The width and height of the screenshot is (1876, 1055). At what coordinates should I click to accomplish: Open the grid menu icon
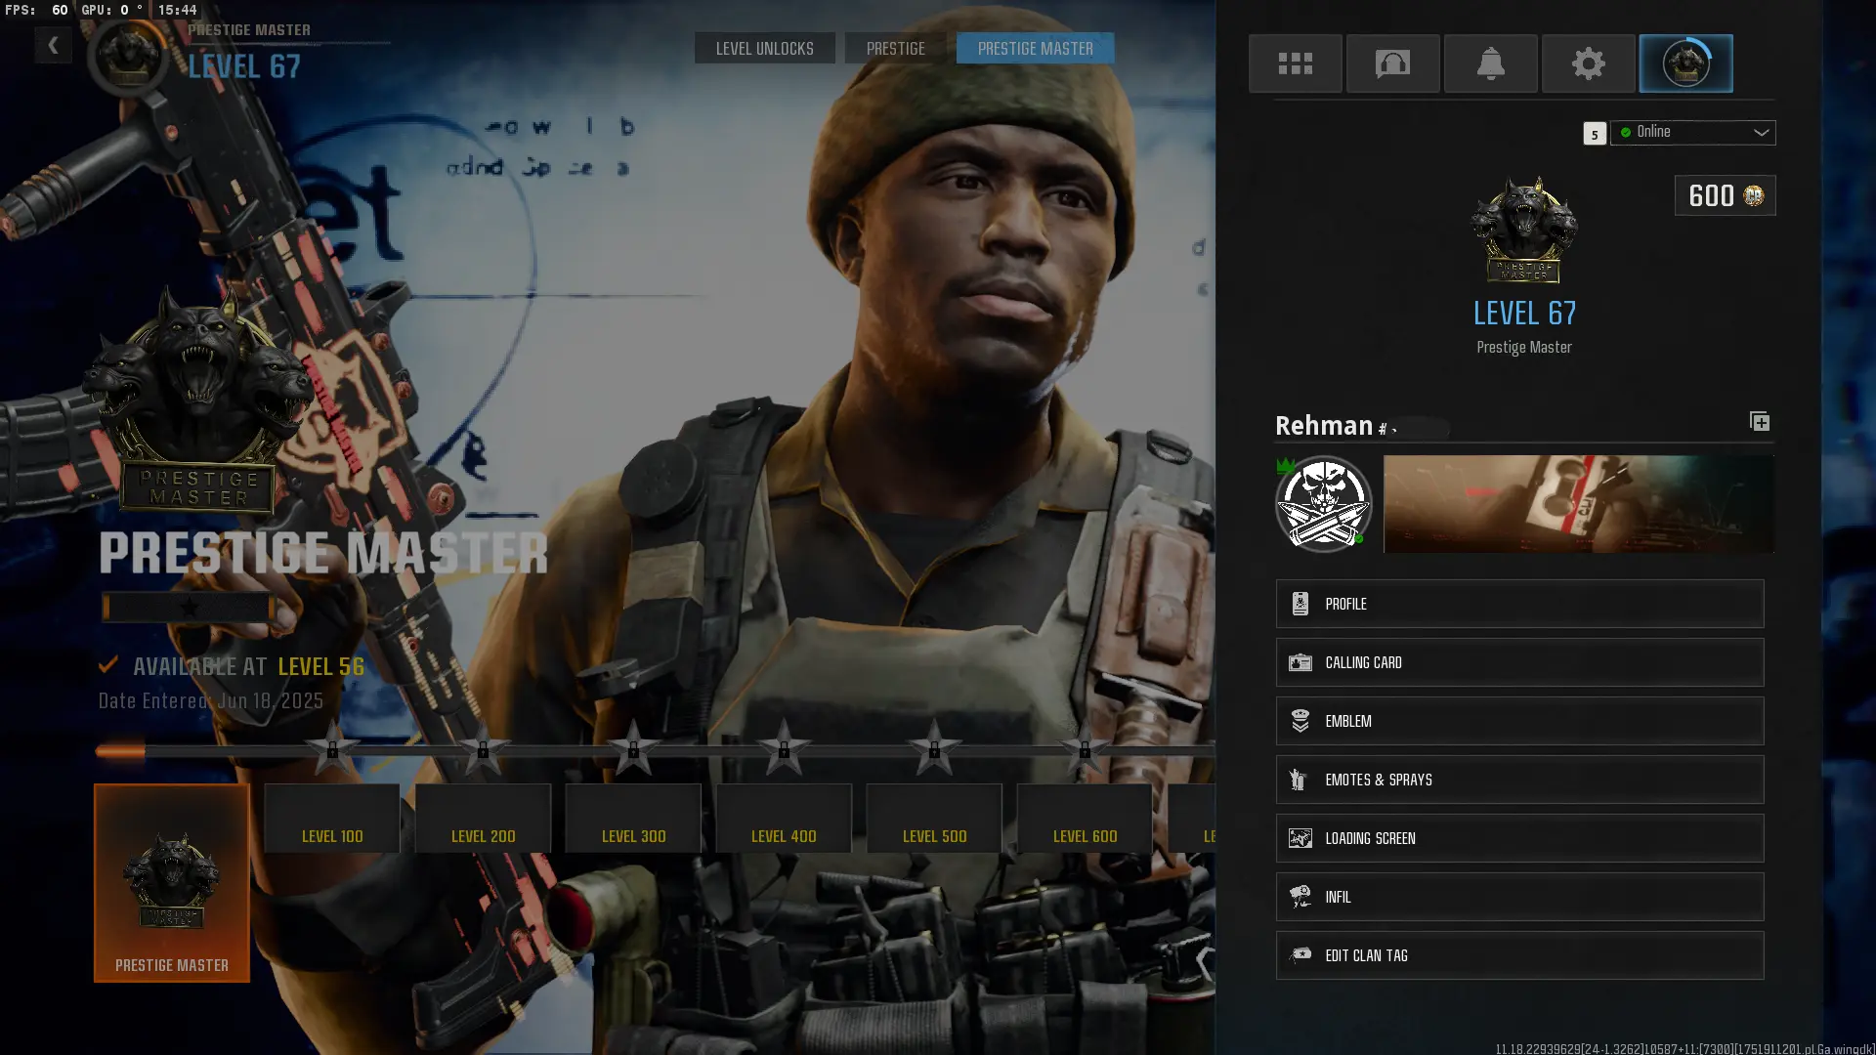pyautogui.click(x=1295, y=63)
